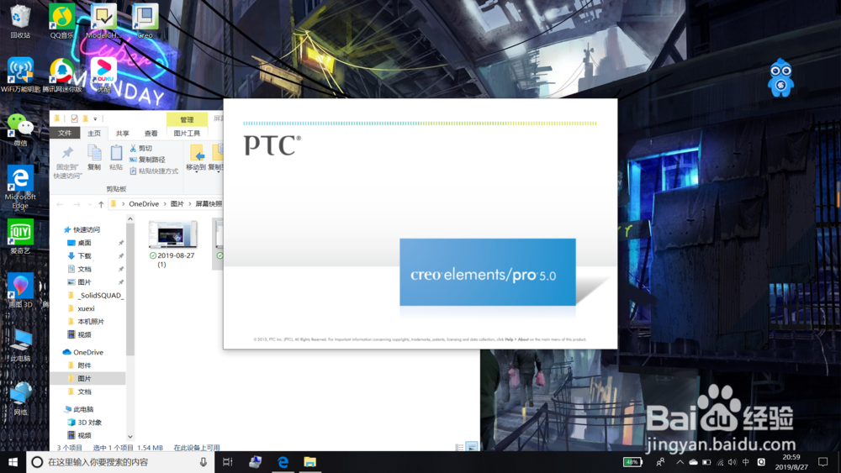Screen dimensions: 841x473
Task: Select the 共享 ribbon tab
Action: click(x=122, y=133)
